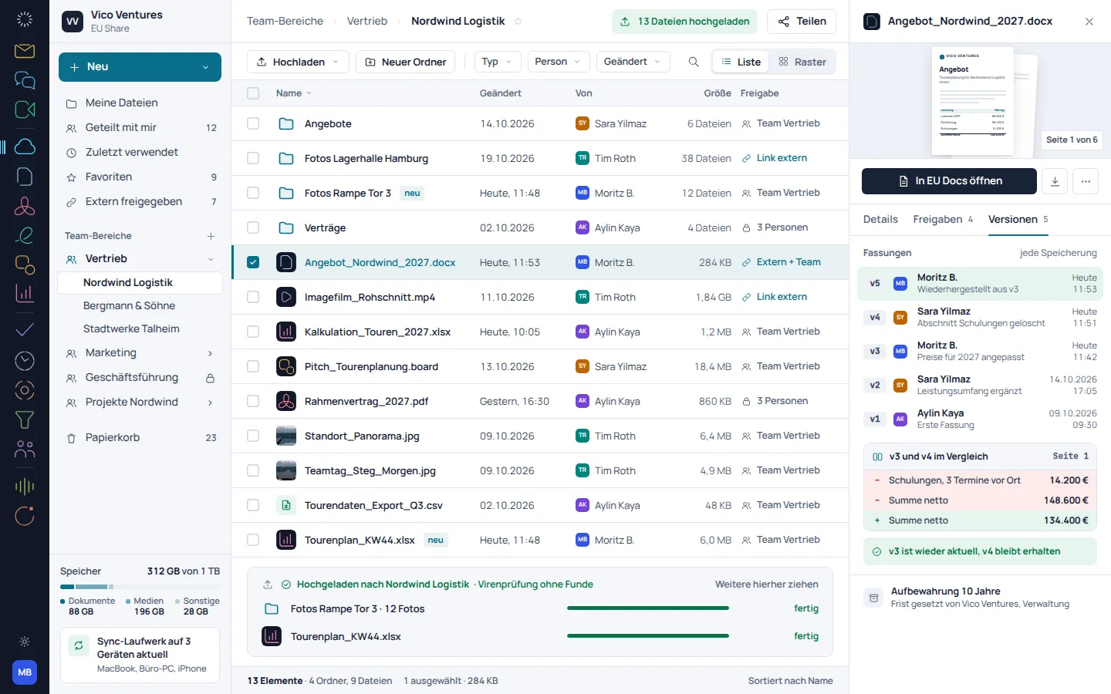Viewport: 1111px width, 694px height.
Task: Click the Imagefilm_Rohschnitt.mp4 video file icon
Action: (x=286, y=297)
